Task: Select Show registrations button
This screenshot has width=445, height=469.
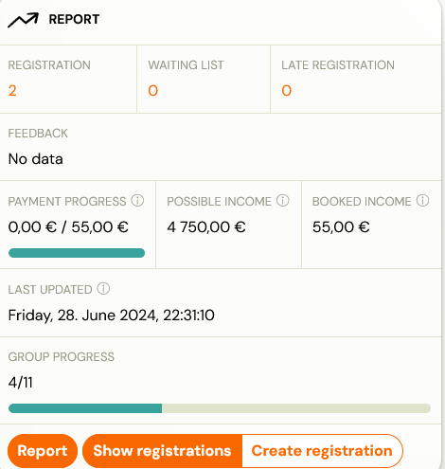Action: point(162,451)
